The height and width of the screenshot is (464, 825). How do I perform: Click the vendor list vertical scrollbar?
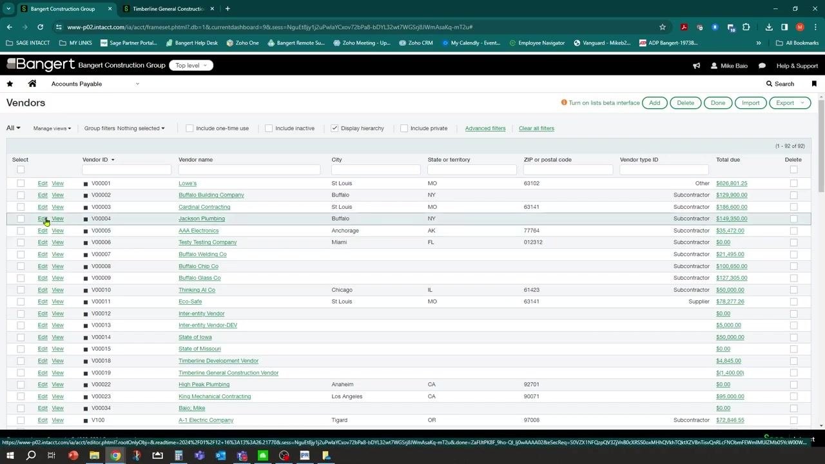pos(820,145)
